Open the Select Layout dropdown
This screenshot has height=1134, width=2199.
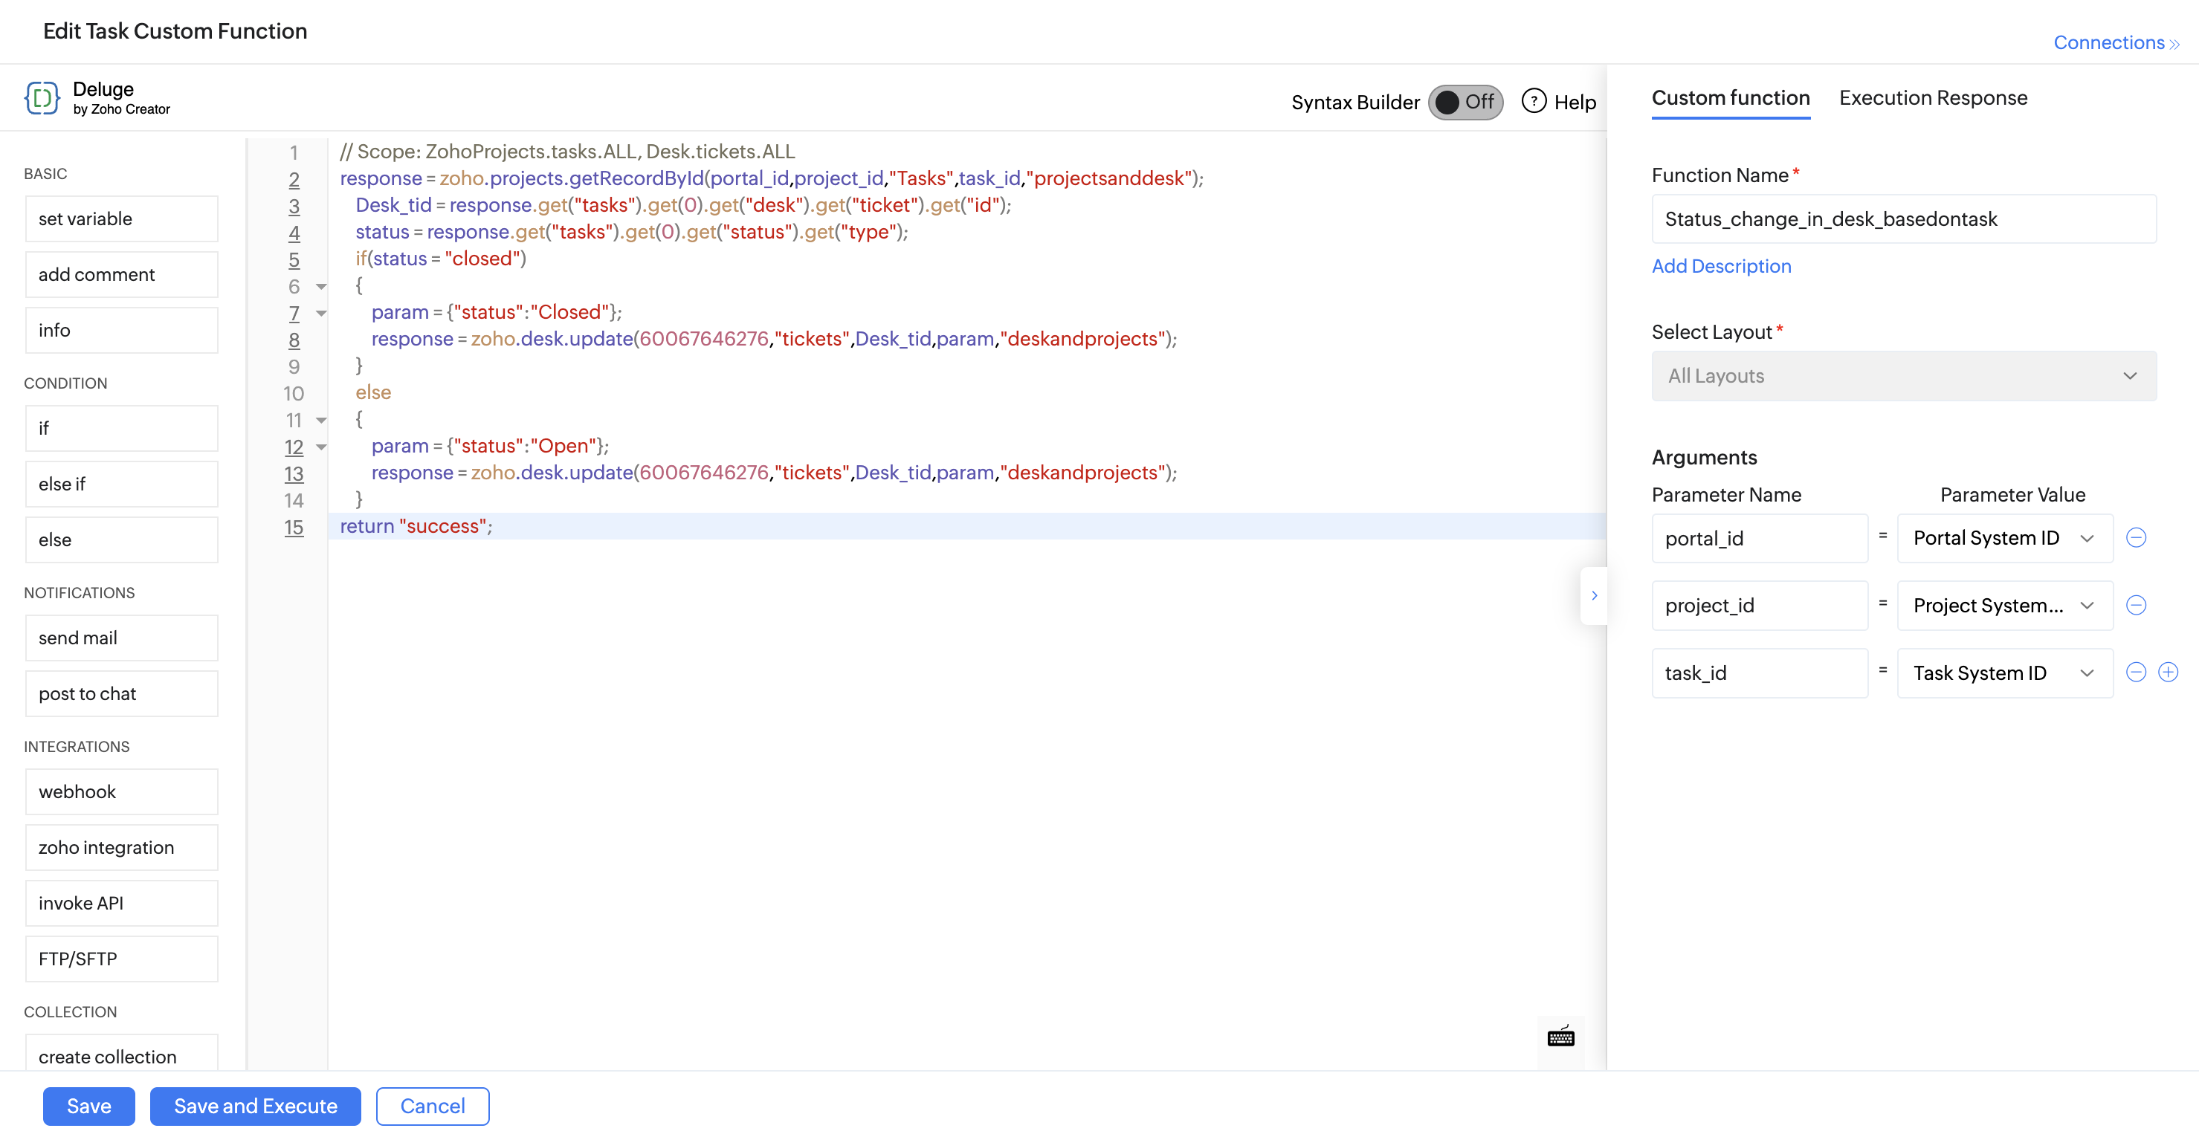pyautogui.click(x=1903, y=376)
